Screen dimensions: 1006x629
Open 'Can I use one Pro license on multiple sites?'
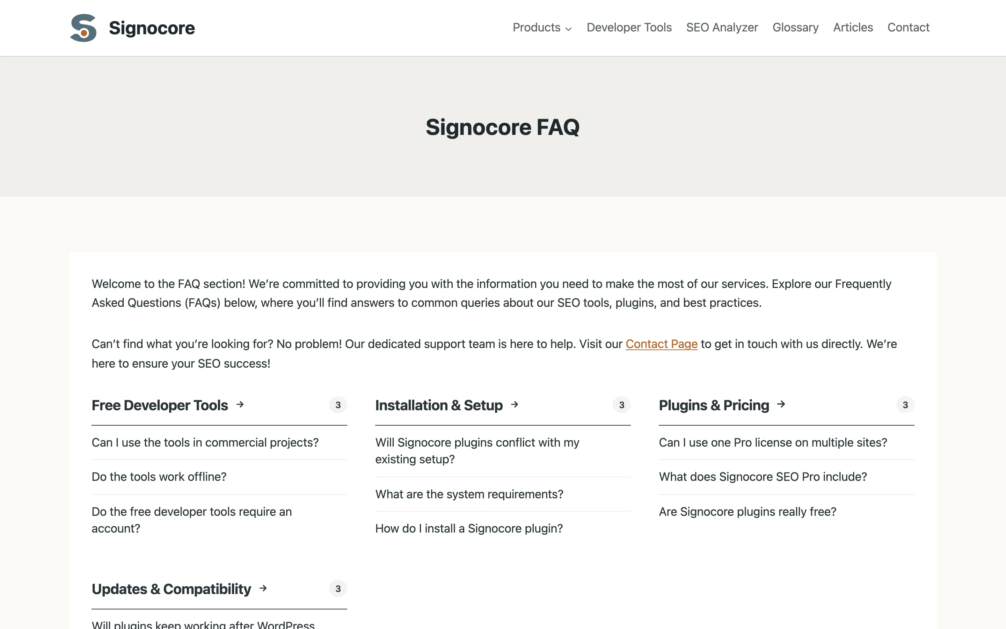coord(773,443)
